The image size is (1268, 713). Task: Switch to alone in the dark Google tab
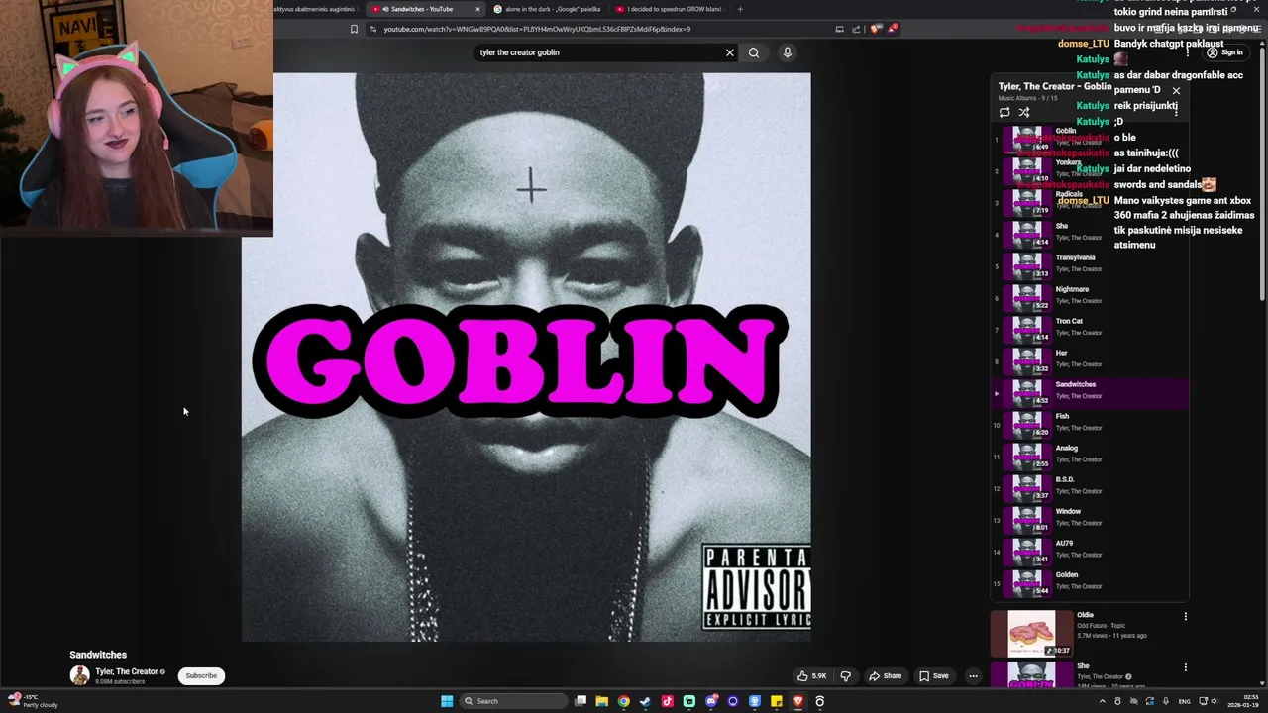coord(548,9)
